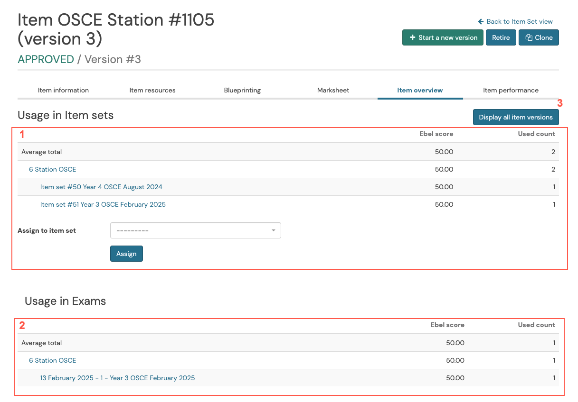Image resolution: width=578 pixels, height=402 pixels.
Task: Open Item set #50 Year 4 OSCE August 2024
Action: click(101, 187)
